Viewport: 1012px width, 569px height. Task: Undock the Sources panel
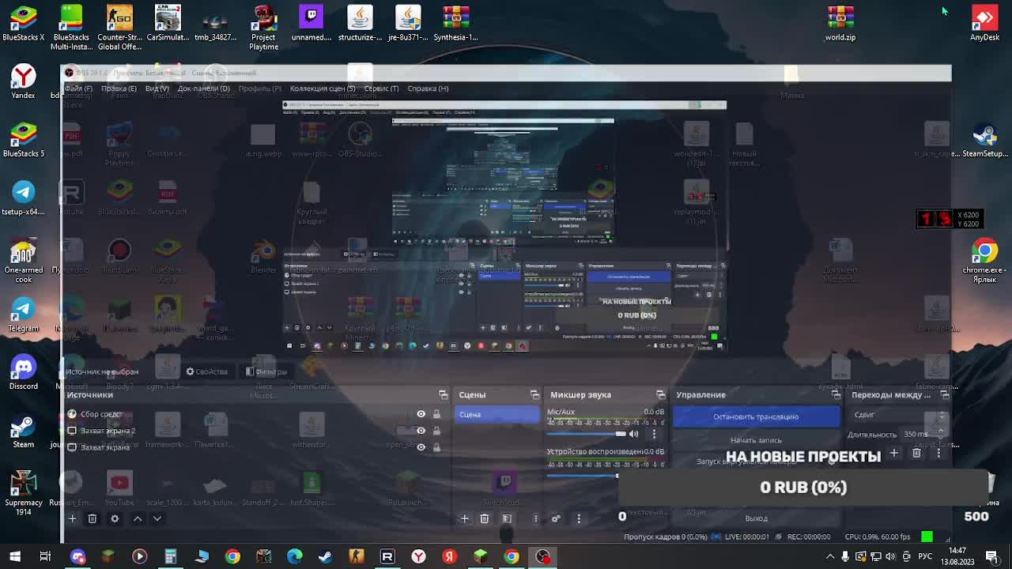444,394
